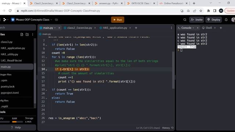Run the program with the Run button
The height and width of the screenshot is (132, 235).
tap(117, 19)
